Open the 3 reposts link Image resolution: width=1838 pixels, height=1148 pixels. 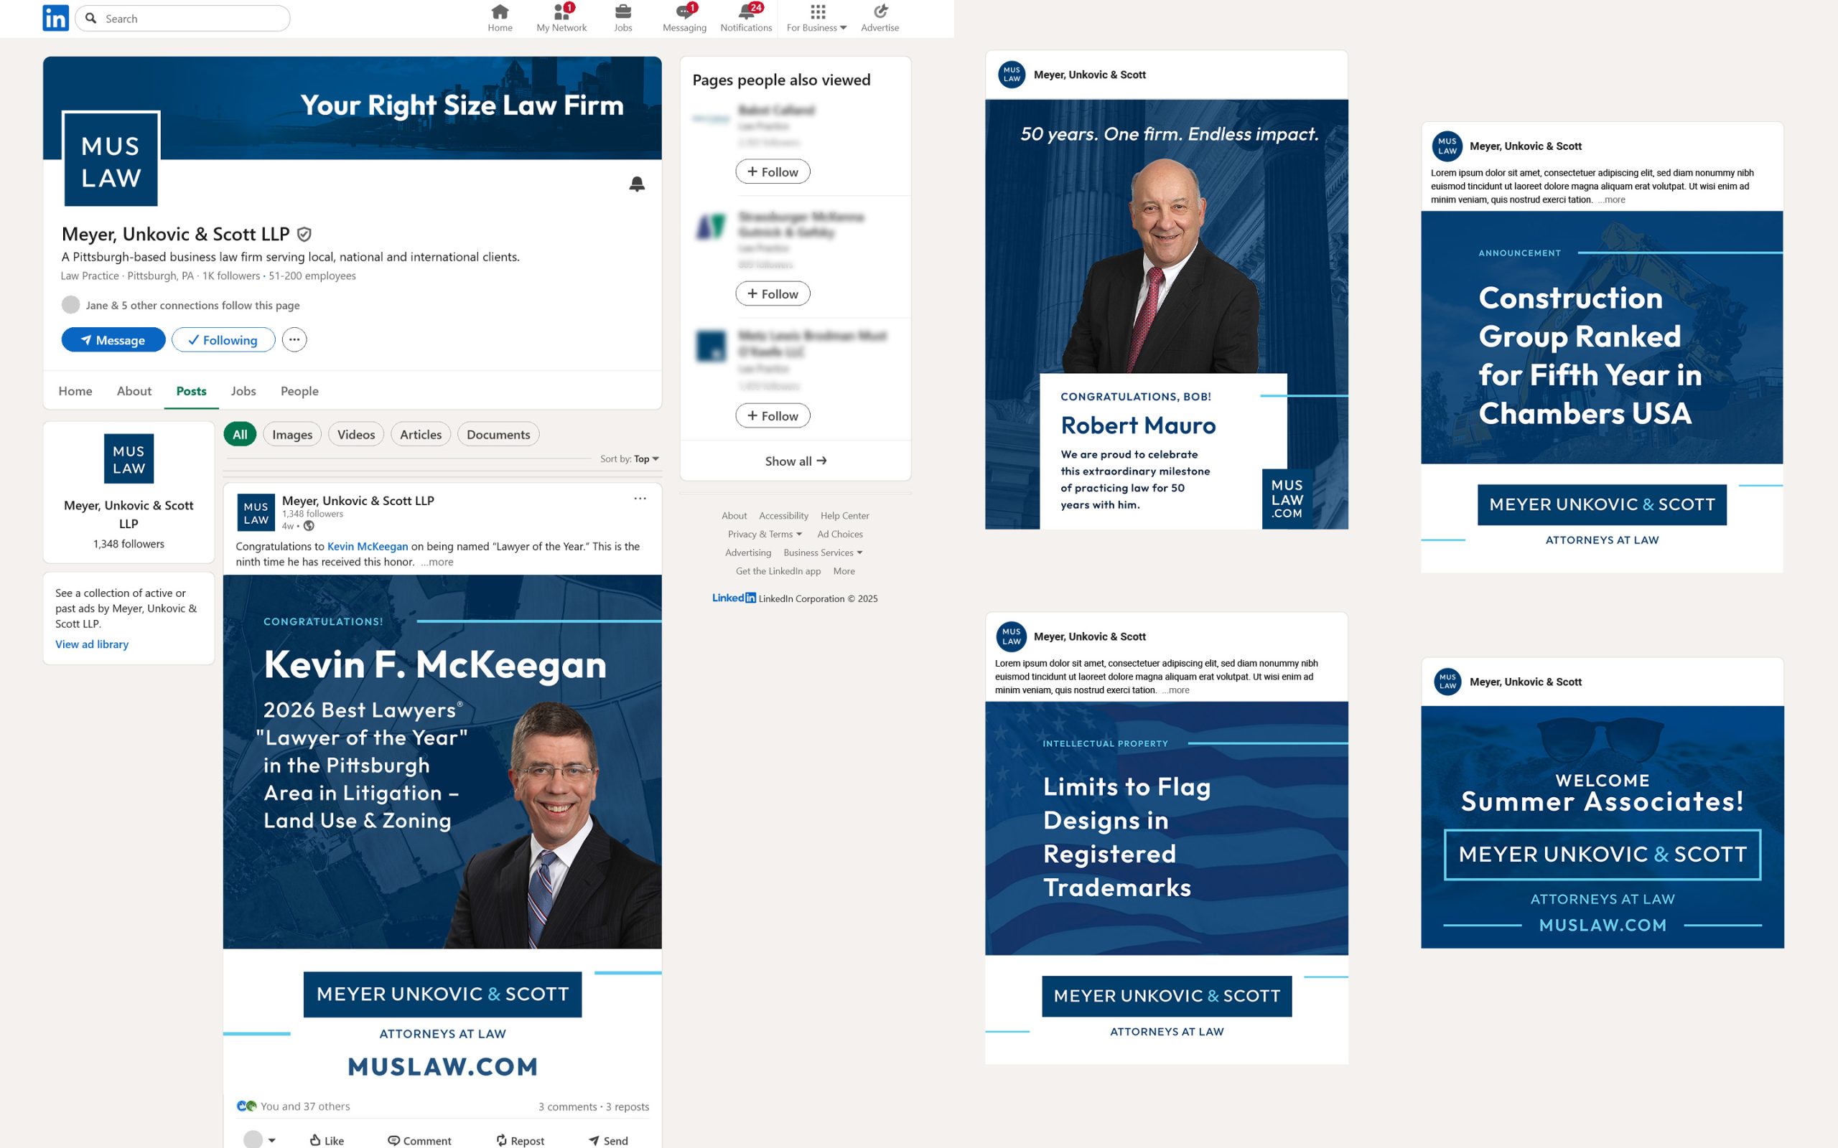pyautogui.click(x=628, y=1106)
